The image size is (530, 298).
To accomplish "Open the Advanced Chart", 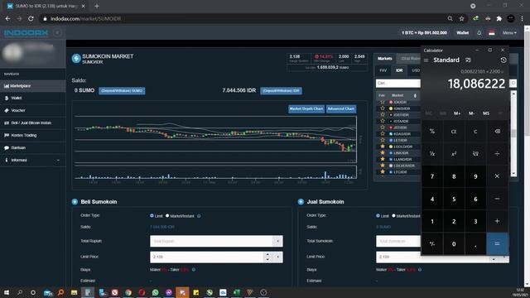I will pos(341,108).
